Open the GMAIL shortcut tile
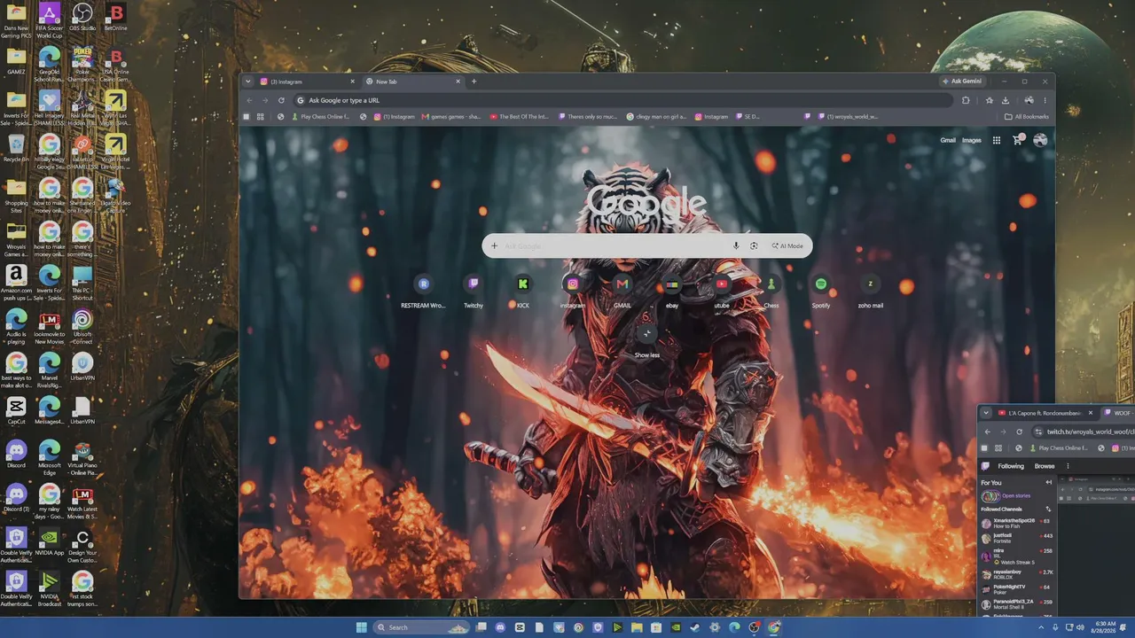Viewport: 1135px width, 638px height. [x=622, y=292]
